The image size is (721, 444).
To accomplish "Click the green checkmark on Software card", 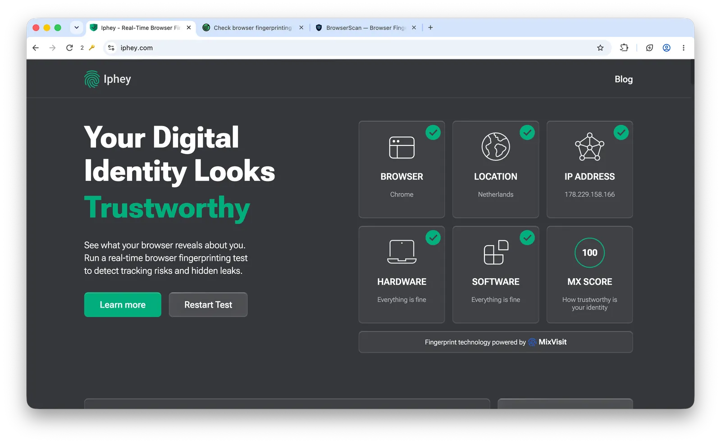I will 527,237.
